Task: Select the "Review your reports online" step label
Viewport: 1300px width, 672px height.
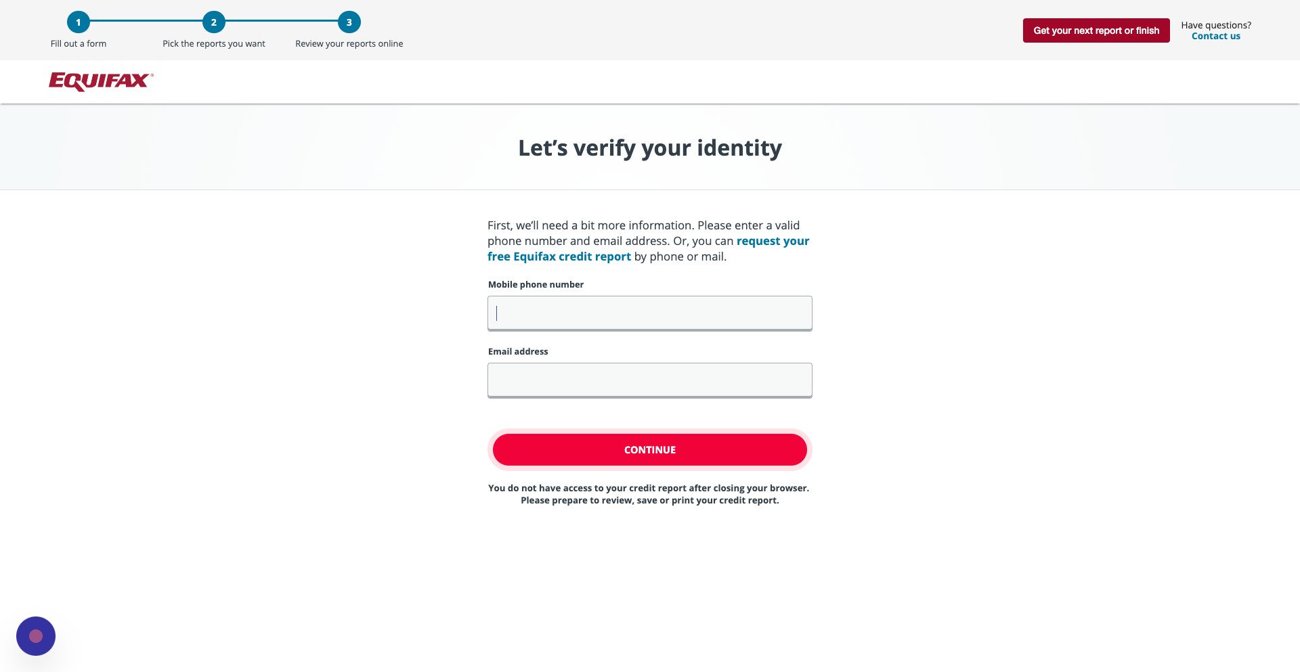Action: pyautogui.click(x=349, y=44)
